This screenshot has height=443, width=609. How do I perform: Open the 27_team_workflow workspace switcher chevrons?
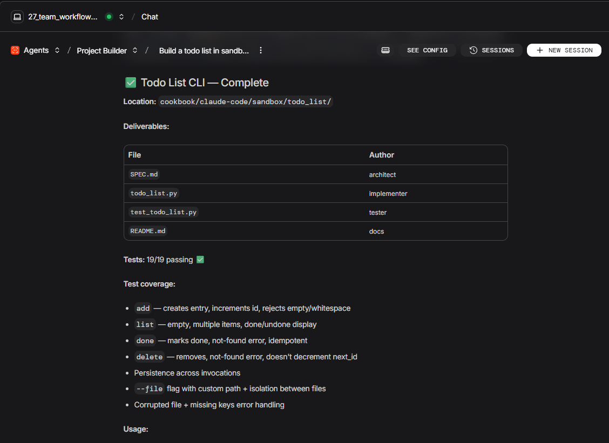121,17
